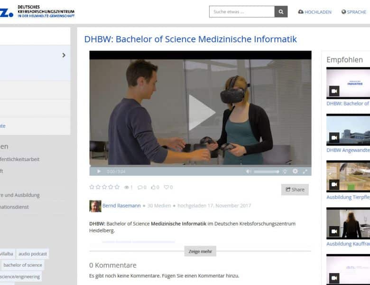Open video player settings gear
Image resolution: width=370 pixels, height=285 pixels.
295,171
